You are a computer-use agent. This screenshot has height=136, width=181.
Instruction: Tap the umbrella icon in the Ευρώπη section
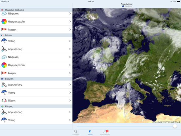coord(4,93)
